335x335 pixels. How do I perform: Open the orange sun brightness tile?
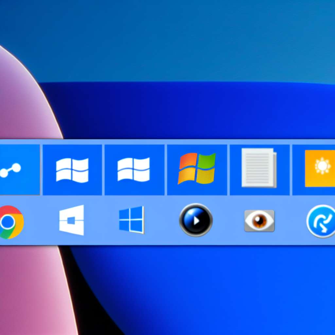tap(314, 170)
